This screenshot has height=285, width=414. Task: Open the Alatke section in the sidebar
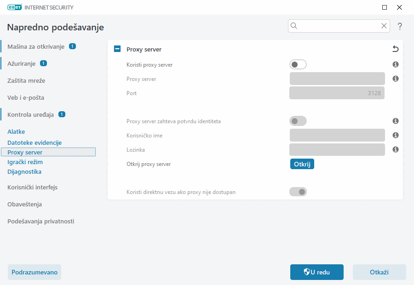[x=16, y=131]
